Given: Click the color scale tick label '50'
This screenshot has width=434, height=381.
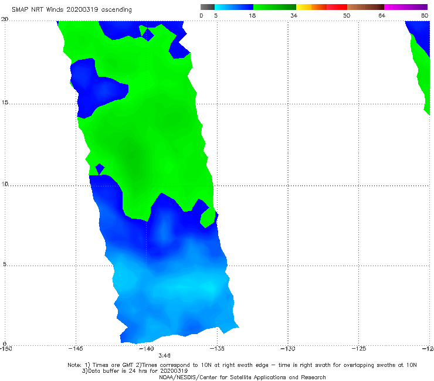Looking at the screenshot, I should click(x=347, y=15).
